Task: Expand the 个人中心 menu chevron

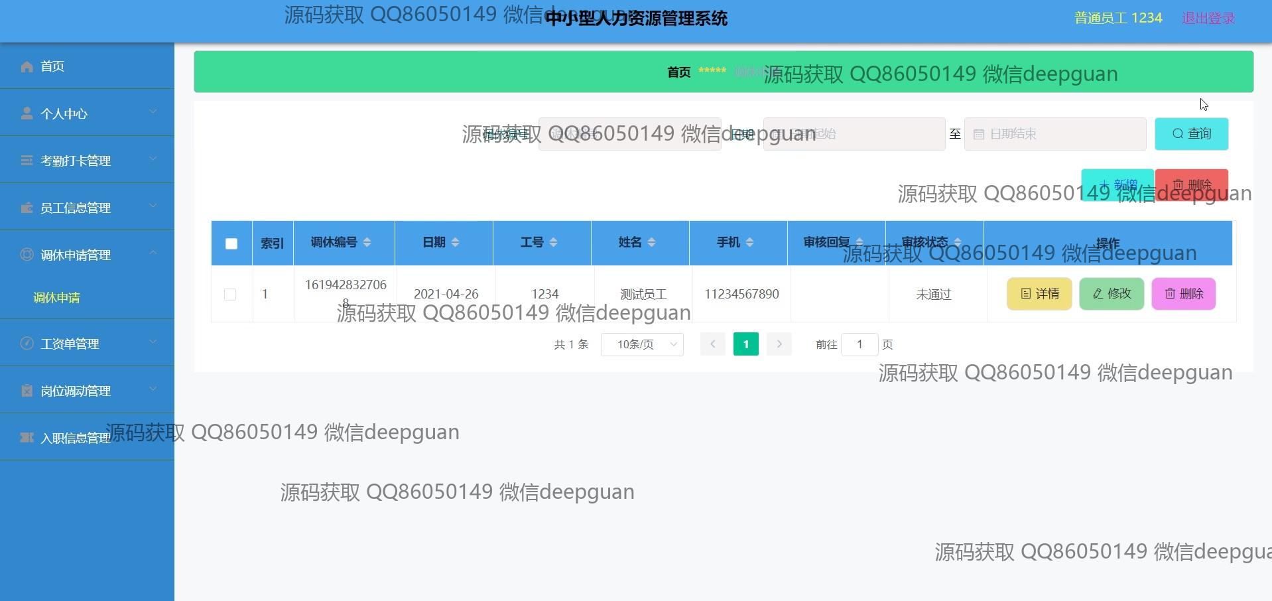Action: 153,111
